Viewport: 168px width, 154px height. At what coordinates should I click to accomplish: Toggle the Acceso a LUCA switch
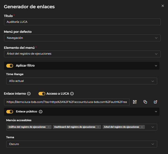[42, 94]
